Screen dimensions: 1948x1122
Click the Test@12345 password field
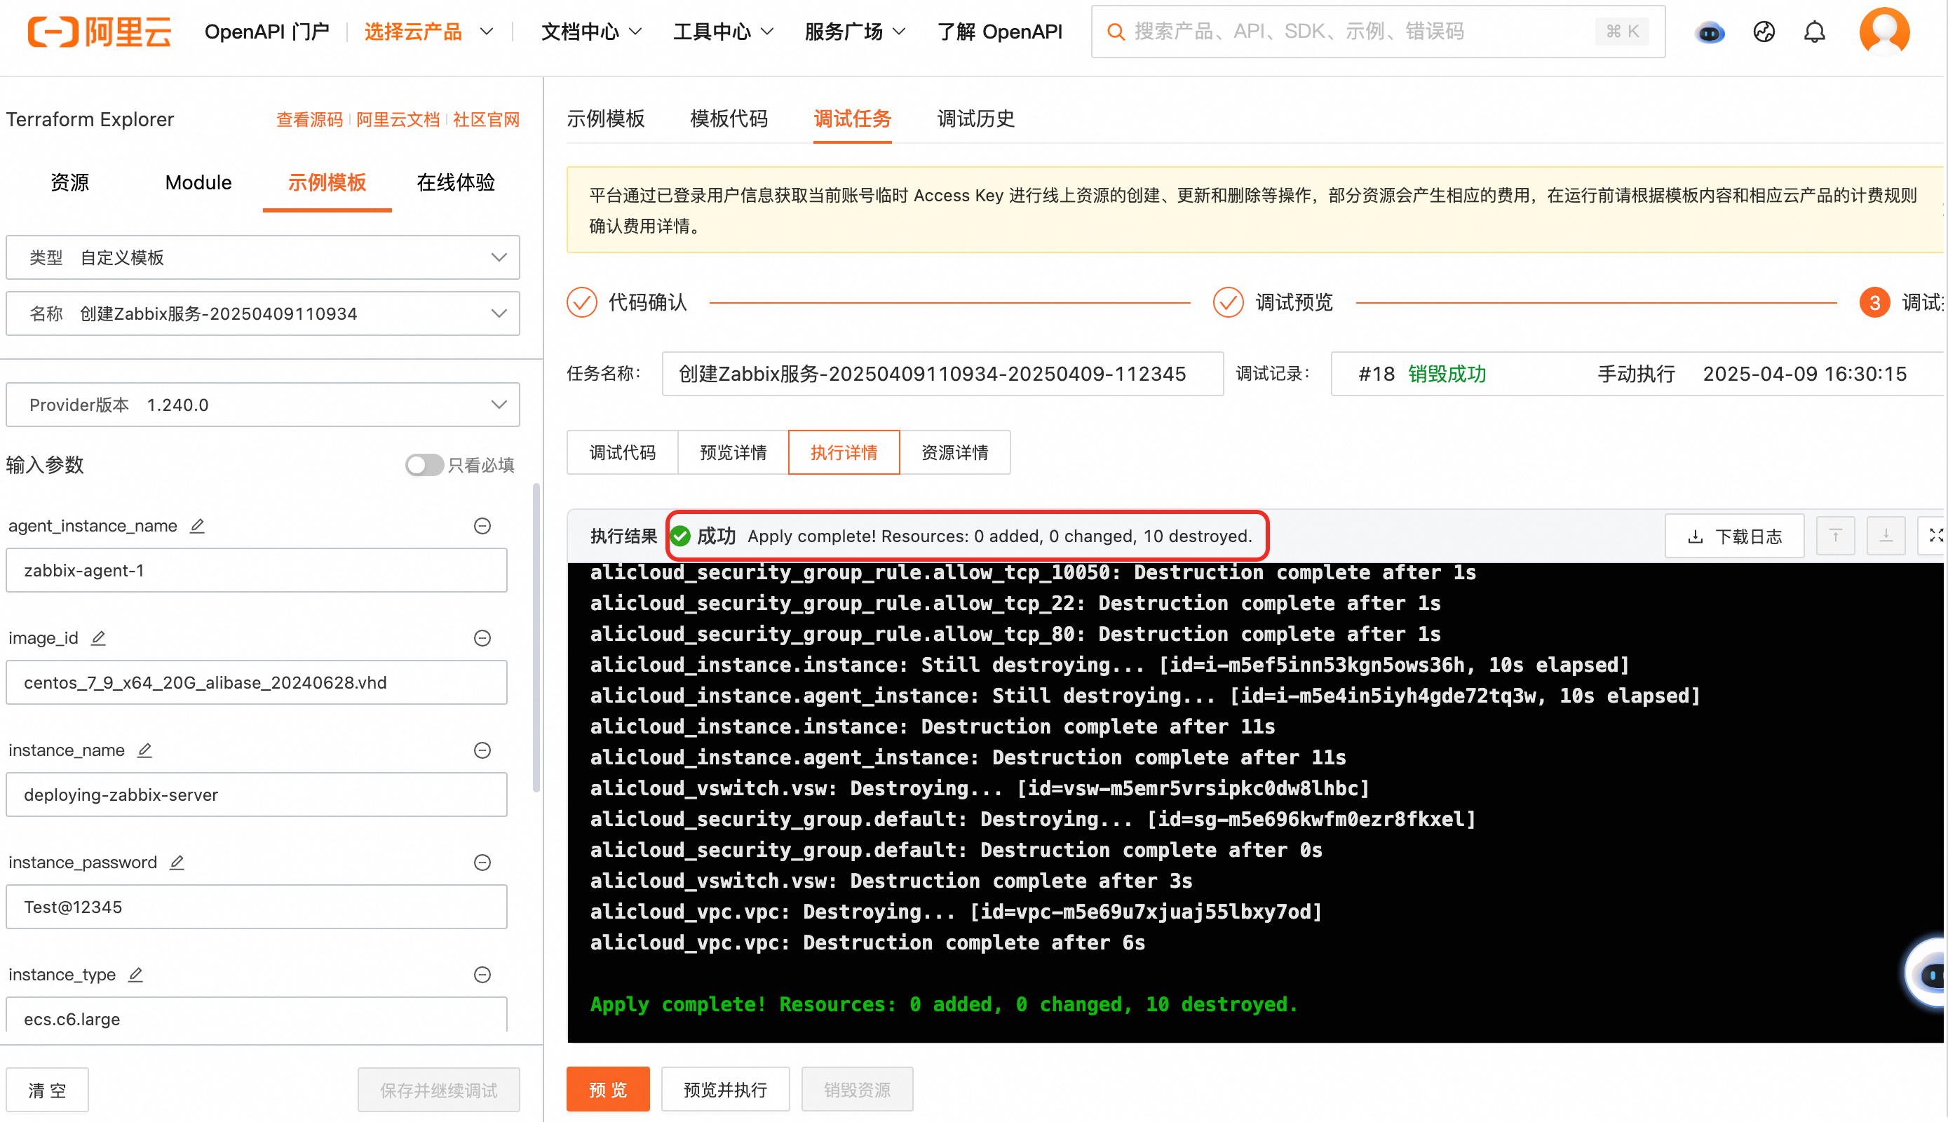pos(257,907)
